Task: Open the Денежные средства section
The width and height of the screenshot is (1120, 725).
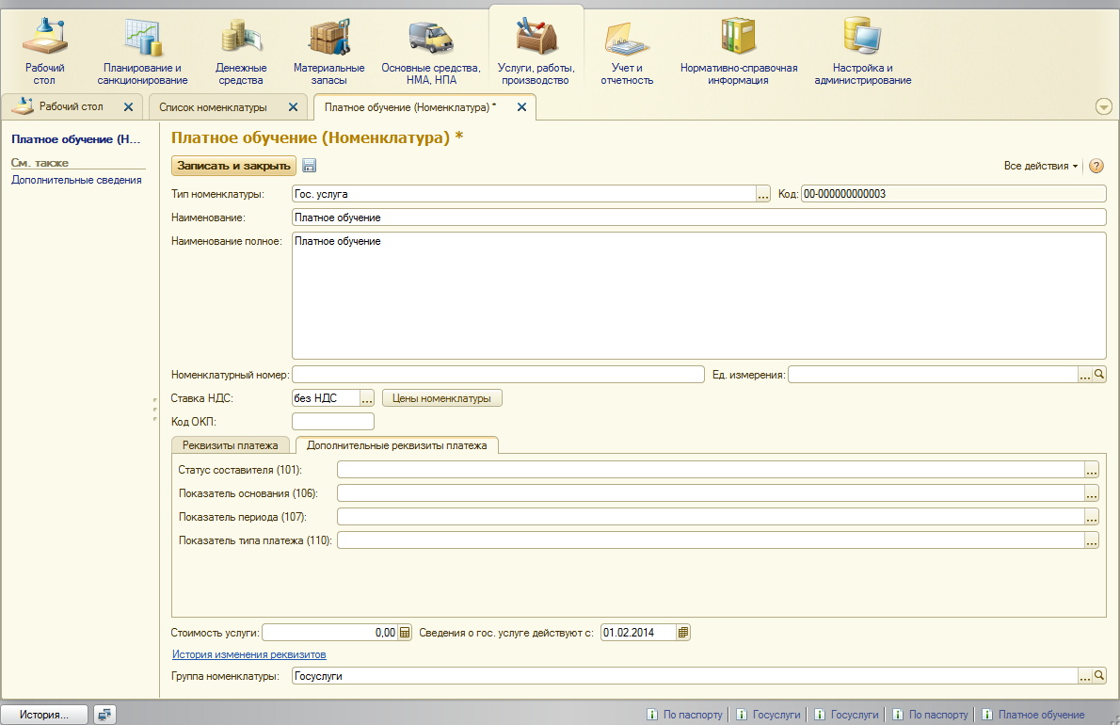Action: (x=241, y=53)
